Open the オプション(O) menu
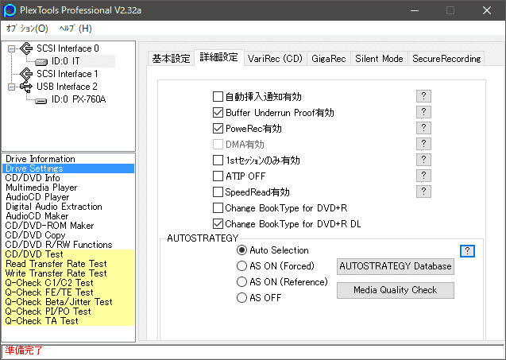This screenshot has width=506, height=360. 27,29
